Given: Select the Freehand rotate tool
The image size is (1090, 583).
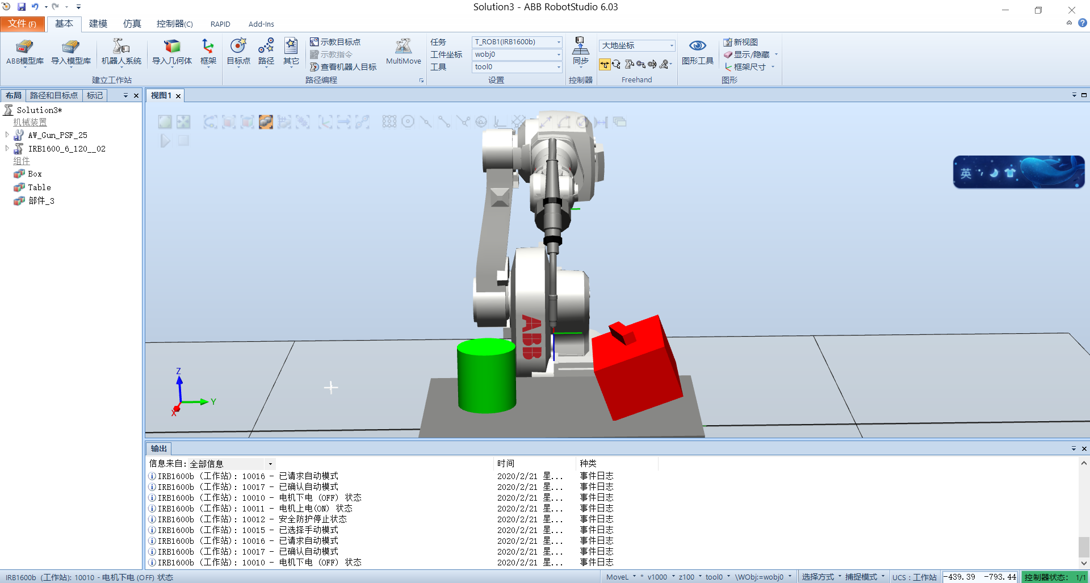Looking at the screenshot, I should tap(617, 64).
